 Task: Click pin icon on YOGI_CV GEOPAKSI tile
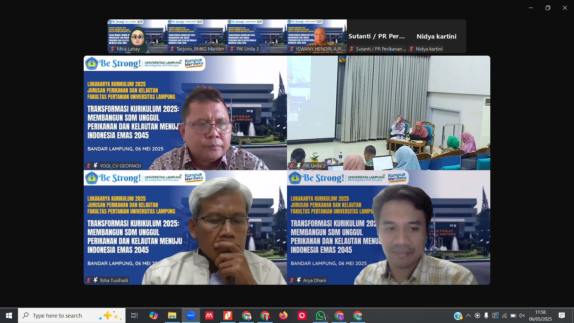pyautogui.click(x=95, y=165)
